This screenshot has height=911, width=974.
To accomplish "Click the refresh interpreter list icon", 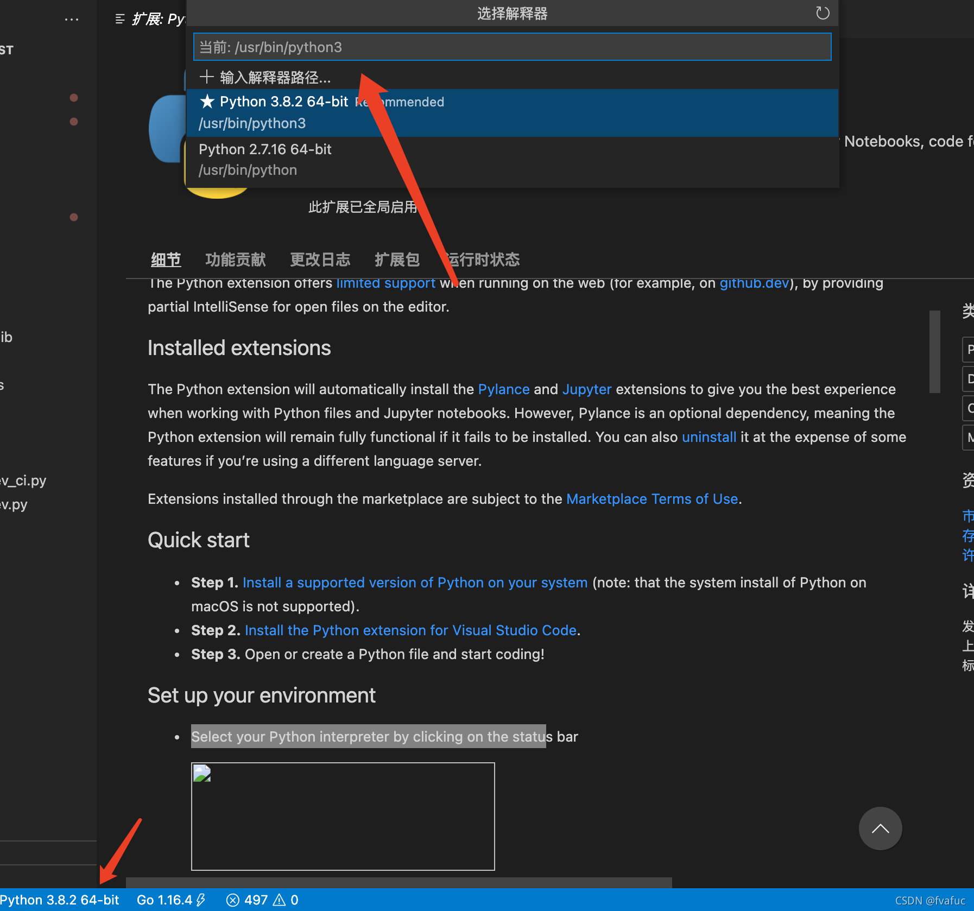I will pos(823,13).
